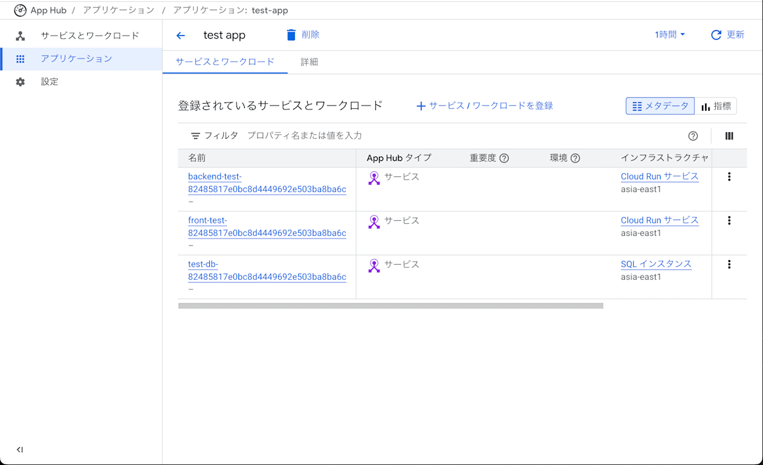Open the backend-test service link
This screenshot has height=465, width=763.
(267, 183)
